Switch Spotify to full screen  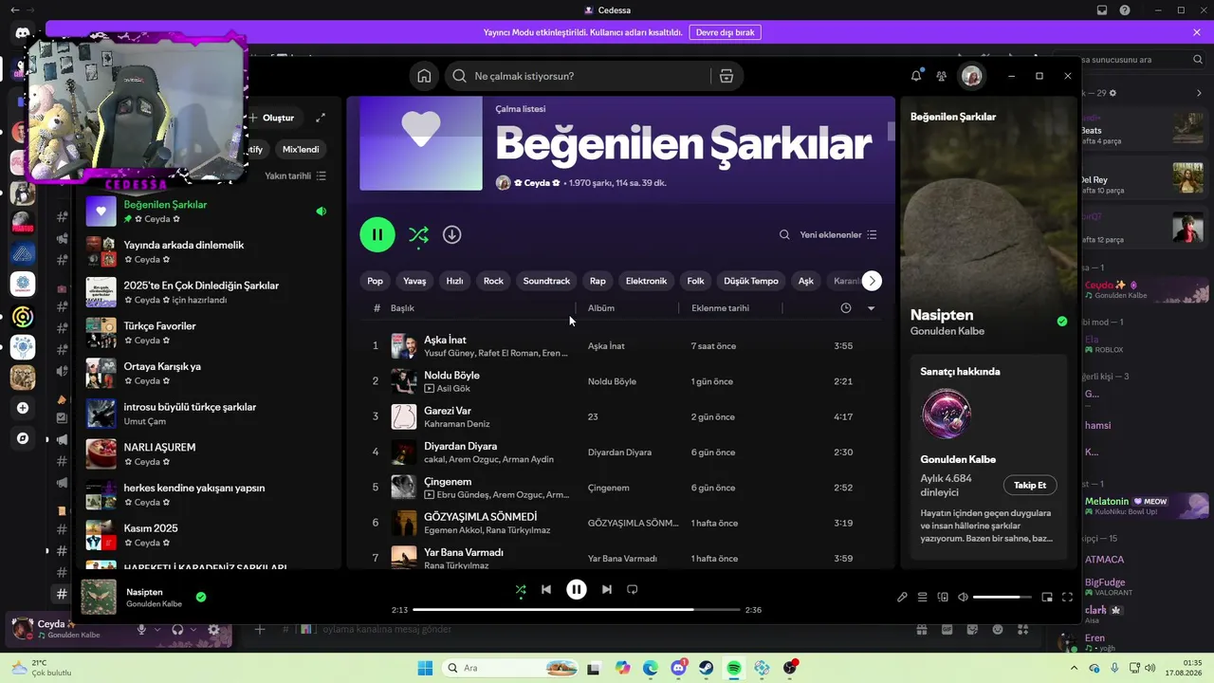[x=1067, y=597]
